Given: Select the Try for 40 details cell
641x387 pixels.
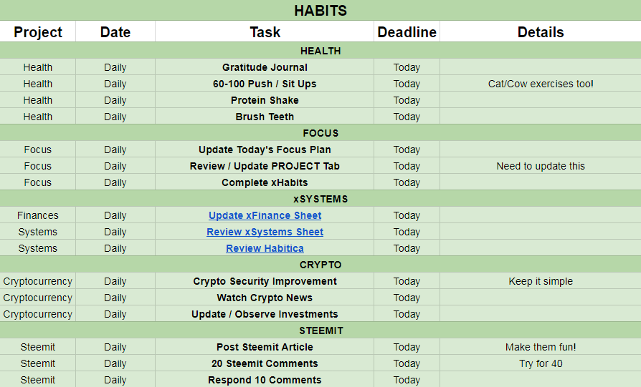Looking at the screenshot, I should pyautogui.click(x=541, y=363).
